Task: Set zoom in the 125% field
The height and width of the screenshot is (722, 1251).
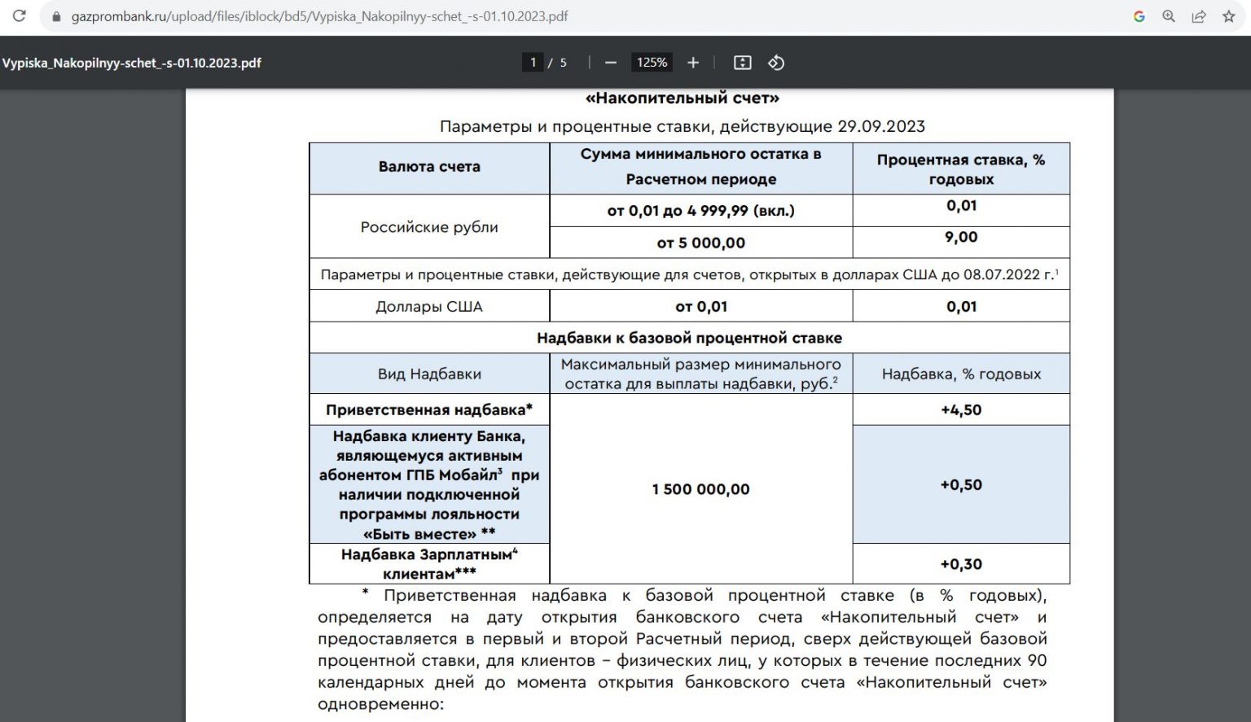Action: tap(652, 63)
